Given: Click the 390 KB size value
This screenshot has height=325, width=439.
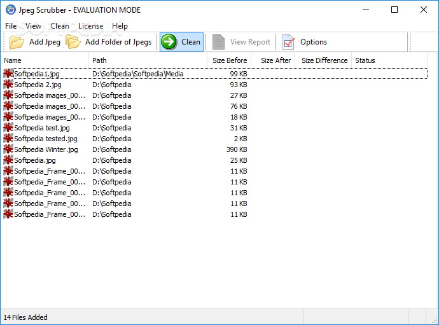Looking at the screenshot, I should coord(237,149).
